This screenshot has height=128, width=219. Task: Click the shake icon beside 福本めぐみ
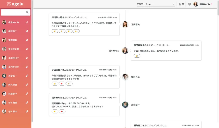pos(27,22)
